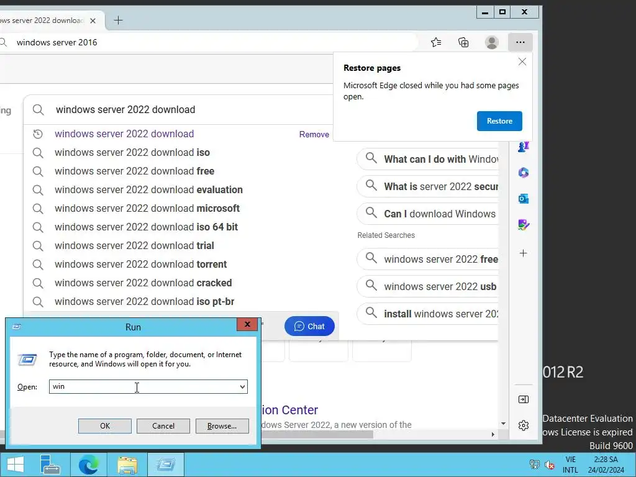Image resolution: width=636 pixels, height=477 pixels.
Task: Open Games sidebar icon in Edge
Action: (523, 147)
